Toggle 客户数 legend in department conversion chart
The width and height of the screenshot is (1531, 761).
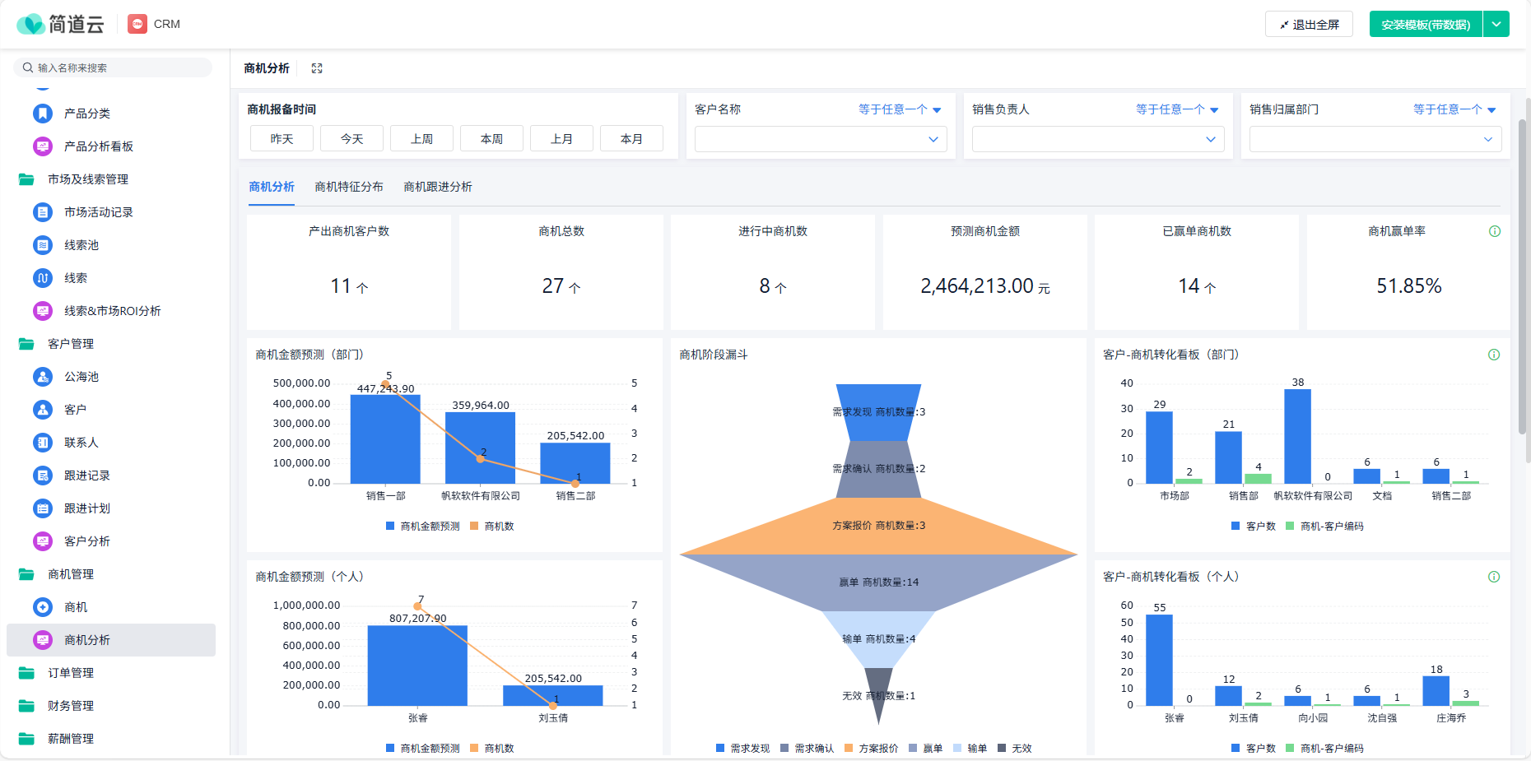(1254, 527)
